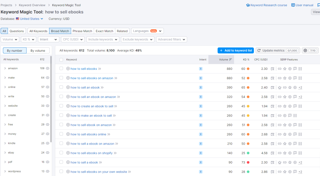Viewport: 320px width, 176px height.
Task: Click double-arrow icon after 'how to make an ebook to sell'
Action: click(x=114, y=116)
